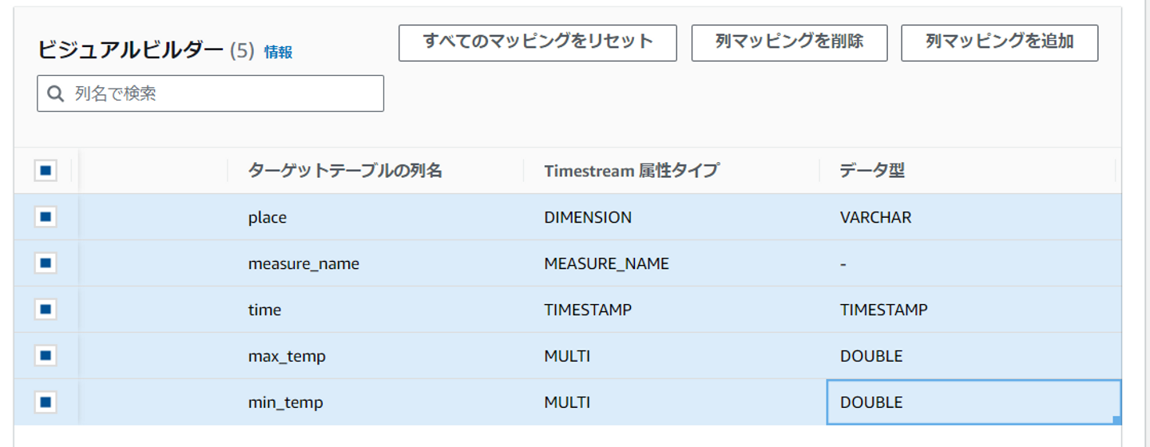Focus the 列名で検索 search field

[224, 94]
